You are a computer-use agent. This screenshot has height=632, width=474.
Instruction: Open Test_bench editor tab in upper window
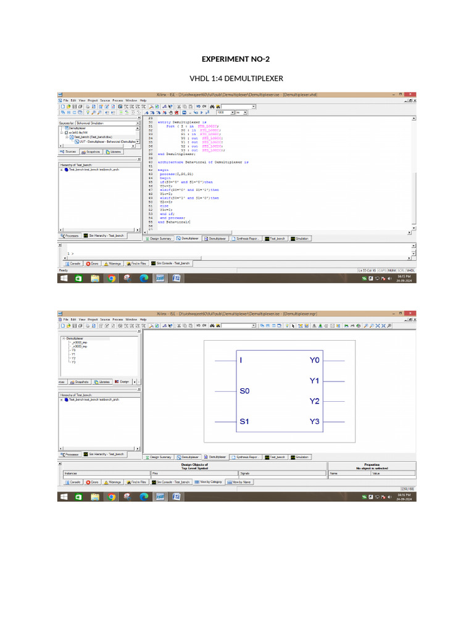click(275, 239)
